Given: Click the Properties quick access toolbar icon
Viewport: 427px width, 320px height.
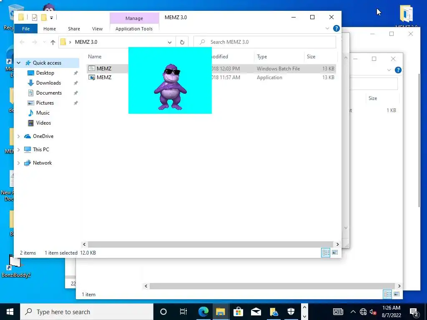Looking at the screenshot, I should coord(34,17).
